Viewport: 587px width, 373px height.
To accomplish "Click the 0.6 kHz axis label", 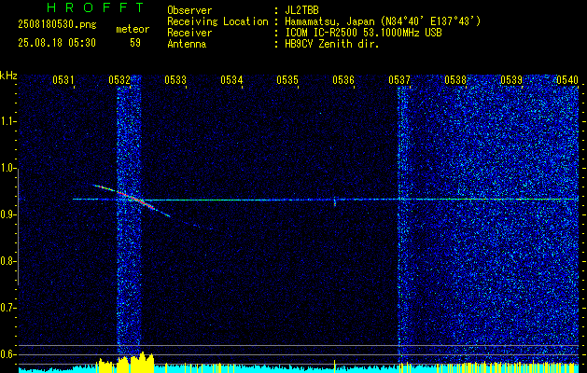I will [x=7, y=354].
